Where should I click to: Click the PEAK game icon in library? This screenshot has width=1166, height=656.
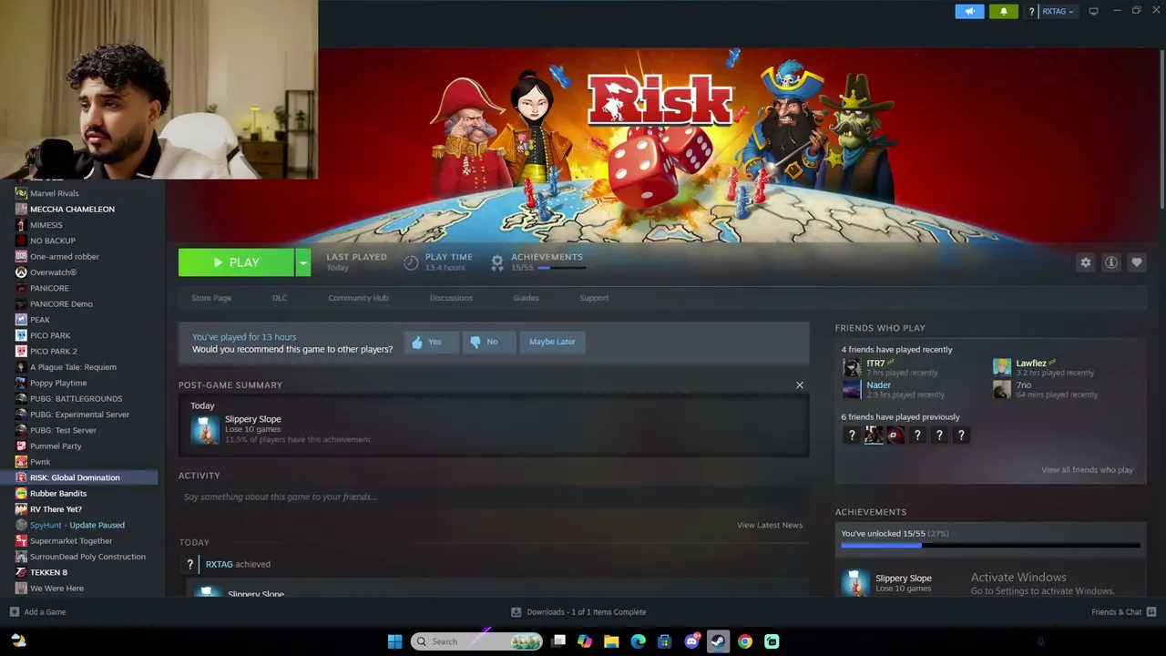point(21,320)
